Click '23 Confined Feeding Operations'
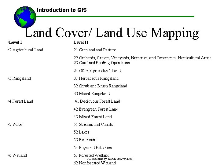Screen dimensions: 220x165 [102, 63]
